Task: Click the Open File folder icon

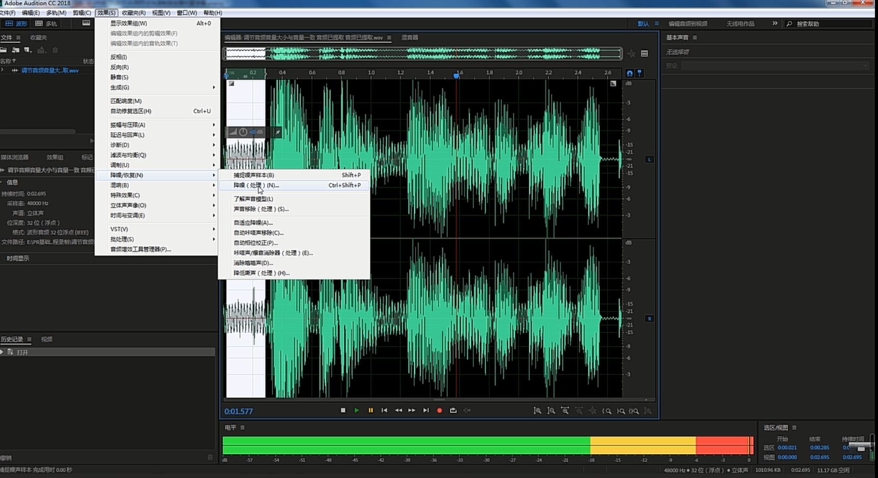Action: pyautogui.click(x=4, y=50)
